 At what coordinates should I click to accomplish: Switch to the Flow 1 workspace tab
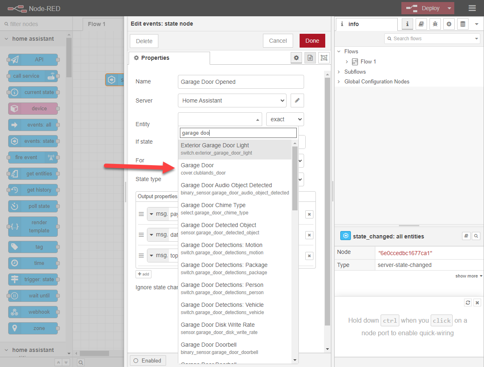point(96,24)
